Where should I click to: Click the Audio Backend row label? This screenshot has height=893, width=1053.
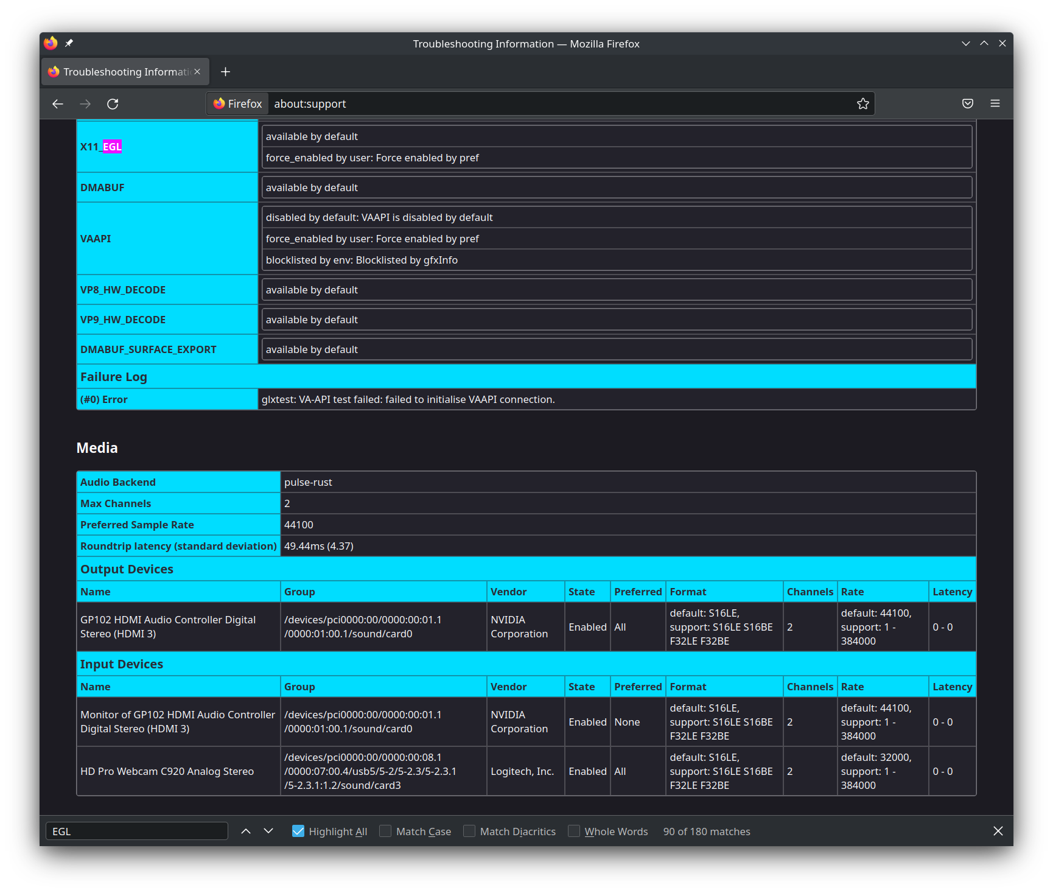click(118, 482)
